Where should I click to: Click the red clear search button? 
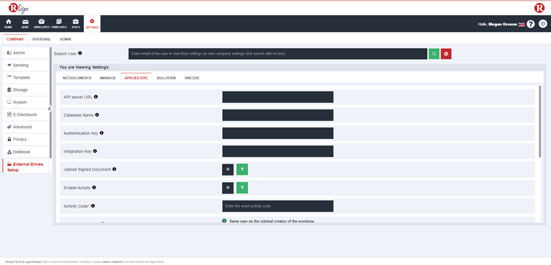[x=446, y=54]
